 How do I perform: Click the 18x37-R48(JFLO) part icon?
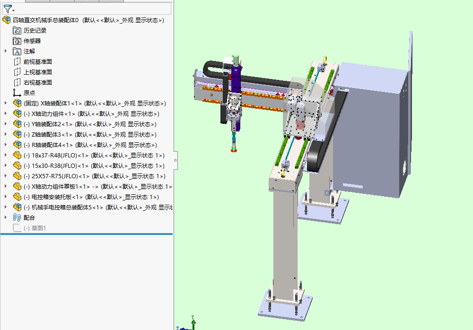coord(18,156)
